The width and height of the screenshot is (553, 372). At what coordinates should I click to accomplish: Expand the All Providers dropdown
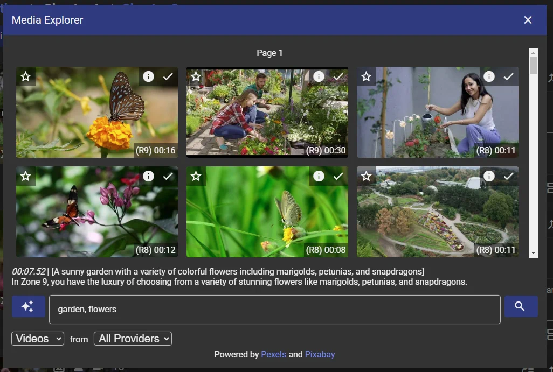(133, 339)
